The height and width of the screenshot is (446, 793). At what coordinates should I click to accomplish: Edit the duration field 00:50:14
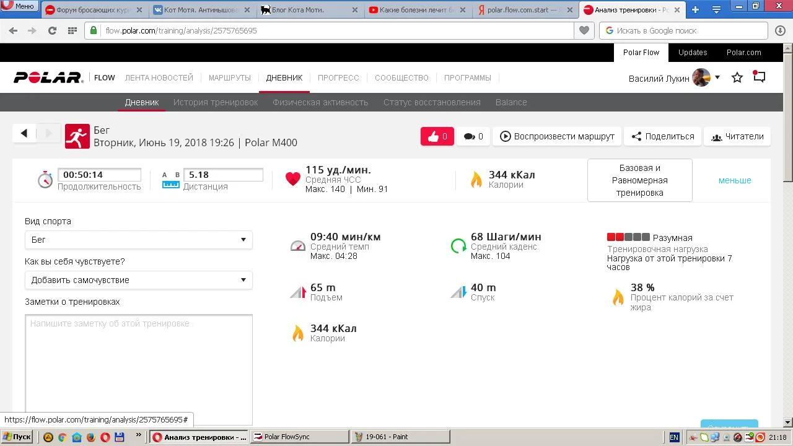tap(99, 175)
